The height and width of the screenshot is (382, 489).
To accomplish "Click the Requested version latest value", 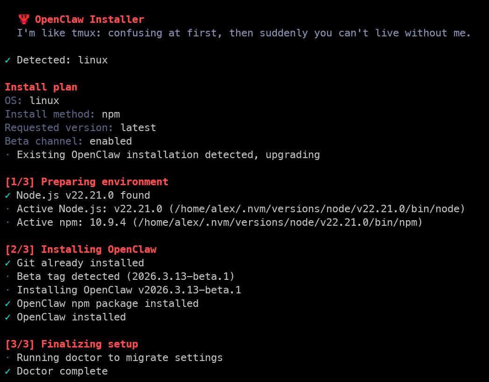I will pos(138,128).
